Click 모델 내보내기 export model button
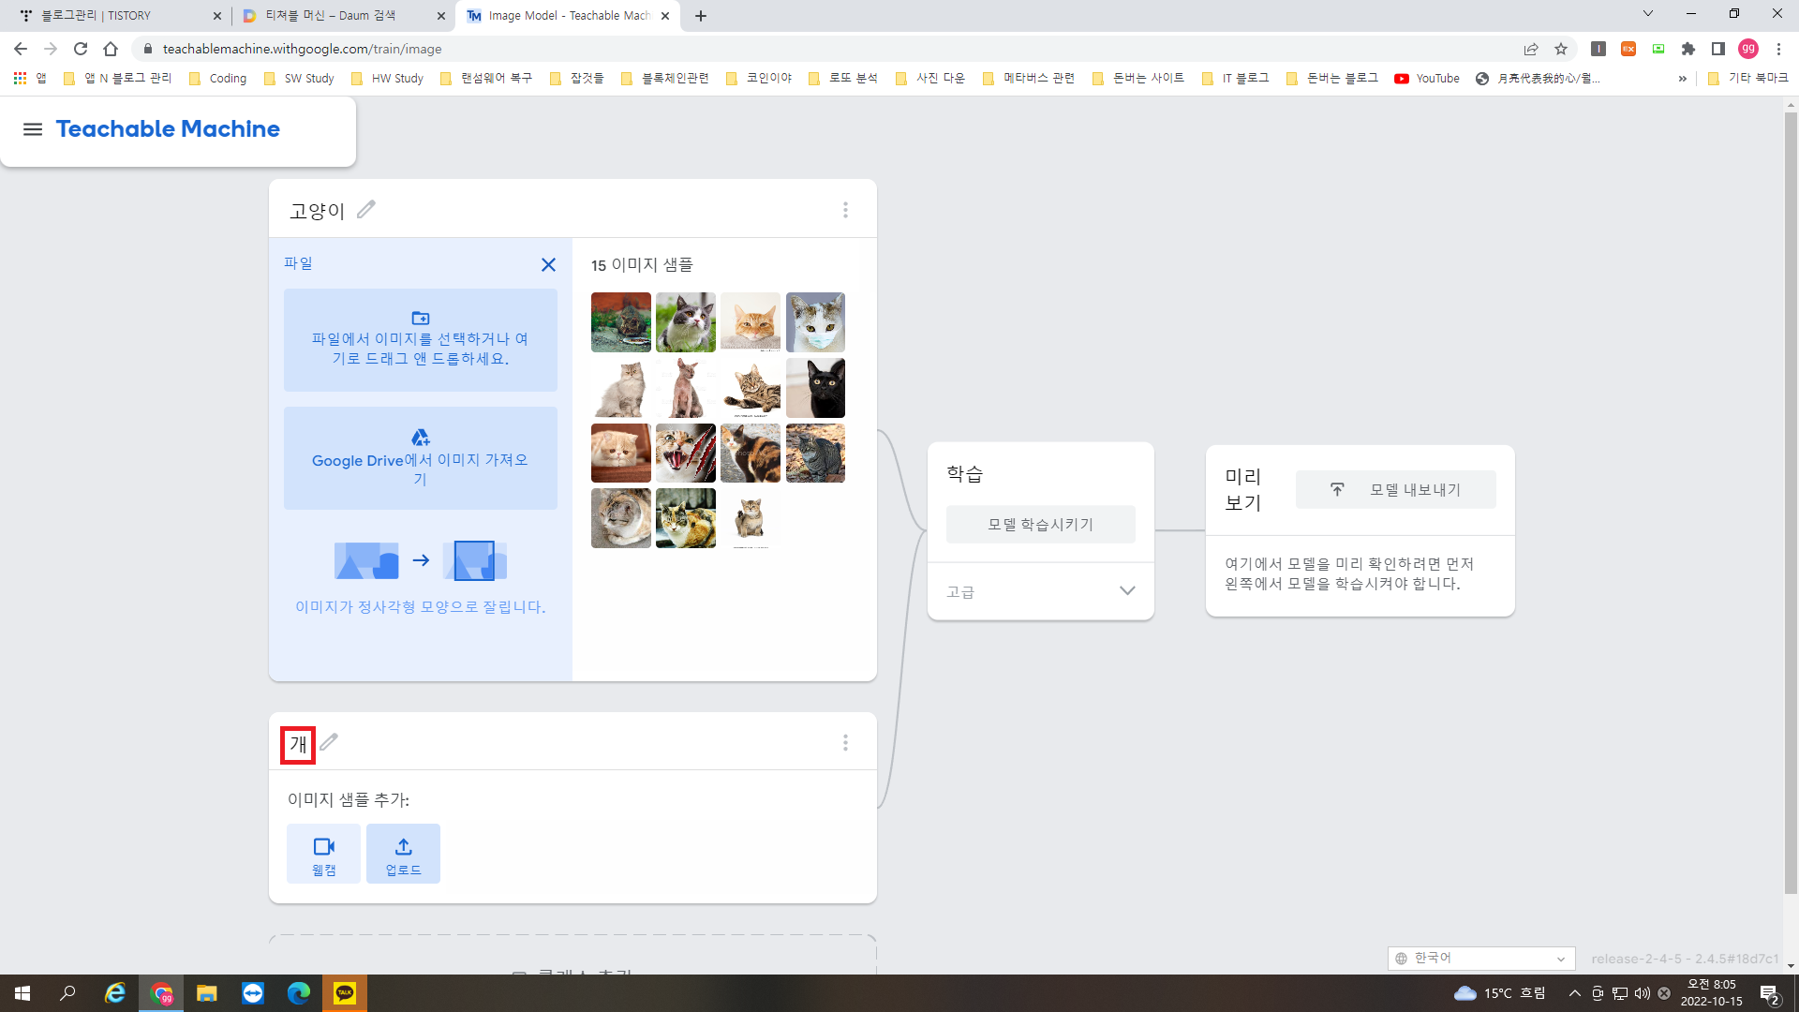Image resolution: width=1799 pixels, height=1012 pixels. 1395,489
